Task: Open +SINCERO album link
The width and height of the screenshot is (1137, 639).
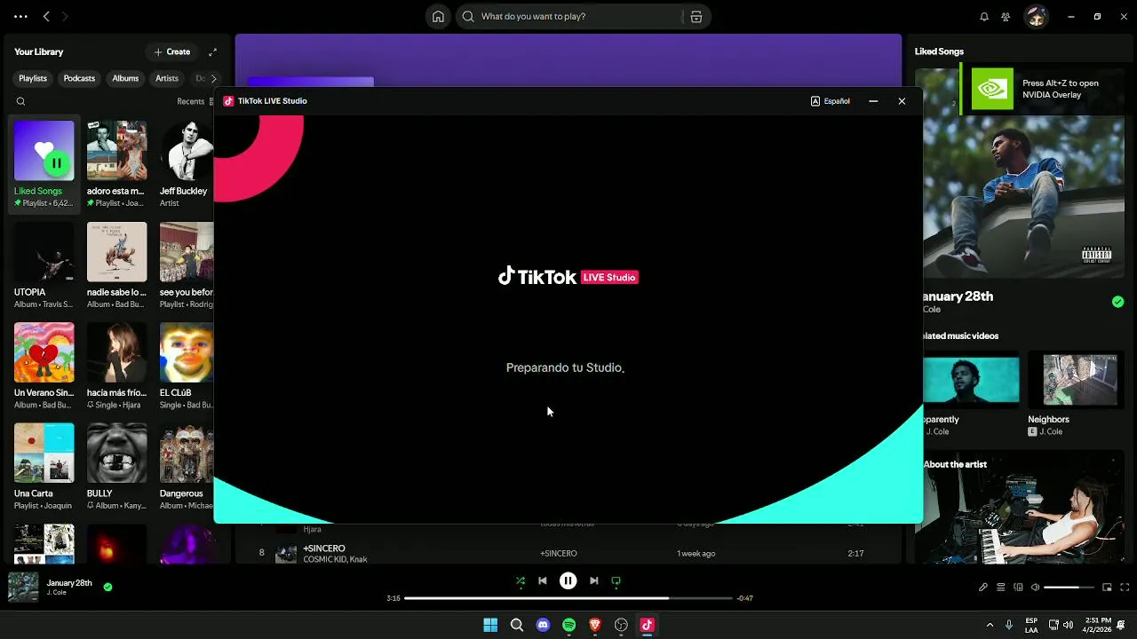Action: click(x=558, y=553)
